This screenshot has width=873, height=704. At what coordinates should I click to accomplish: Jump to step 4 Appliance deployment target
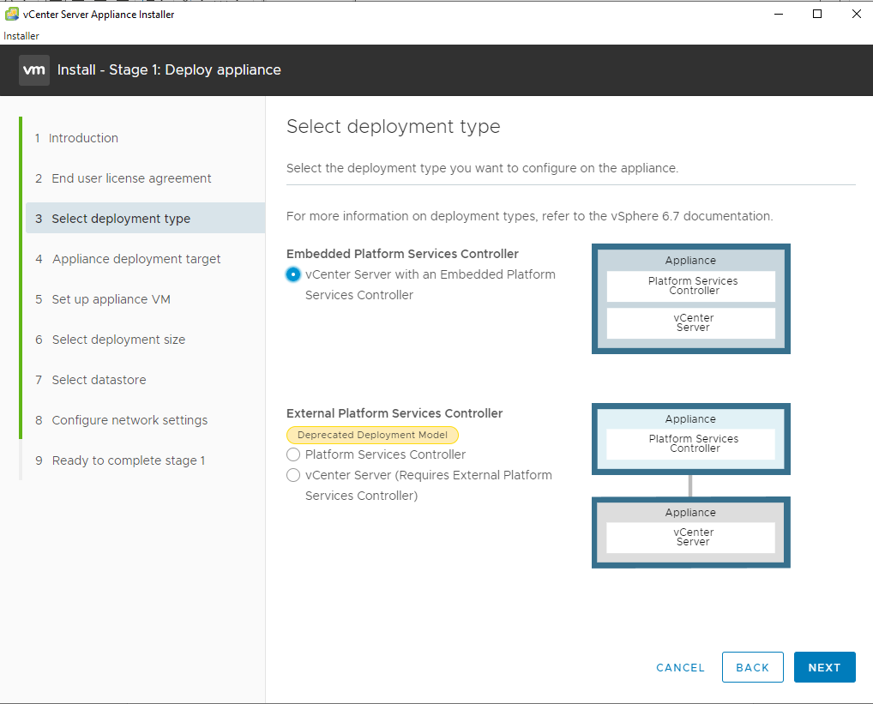[128, 259]
